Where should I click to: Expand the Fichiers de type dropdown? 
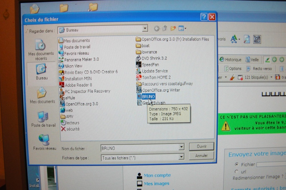pyautogui.click(x=181, y=156)
